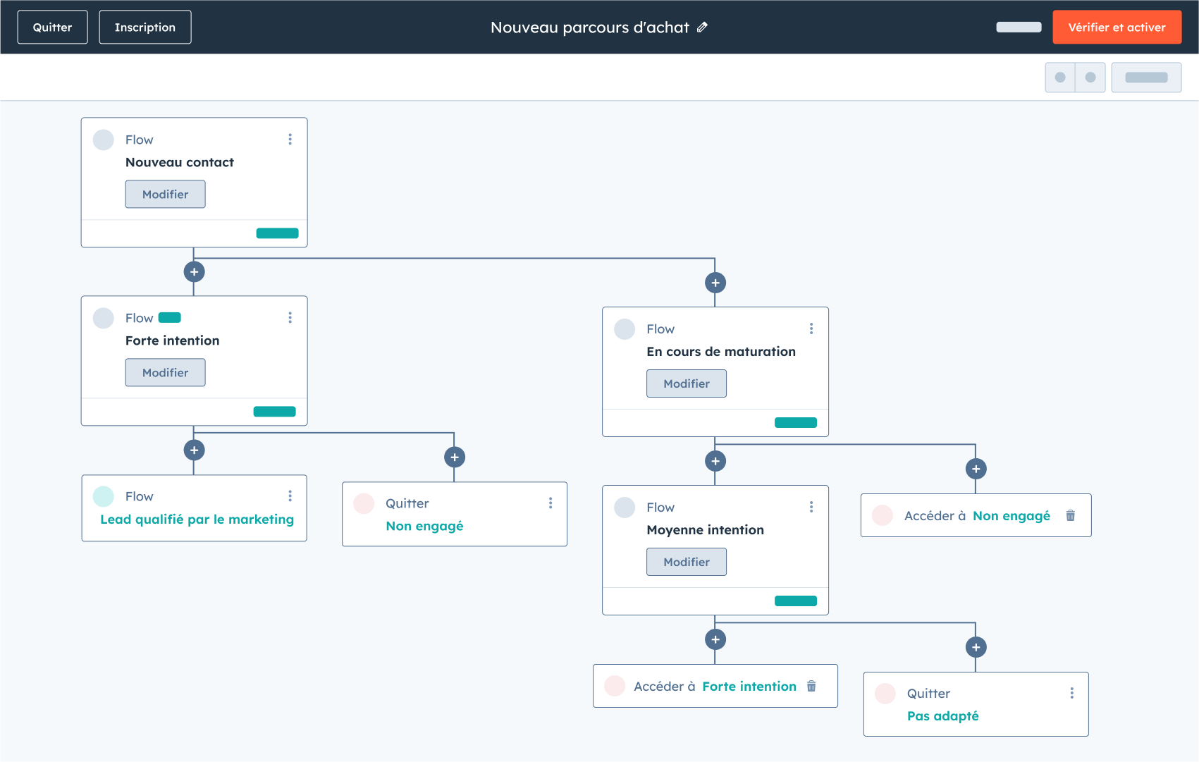Screen dimensions: 1199x762
Task: Delete the 'Accéder à Non engagé' action
Action: point(1070,515)
